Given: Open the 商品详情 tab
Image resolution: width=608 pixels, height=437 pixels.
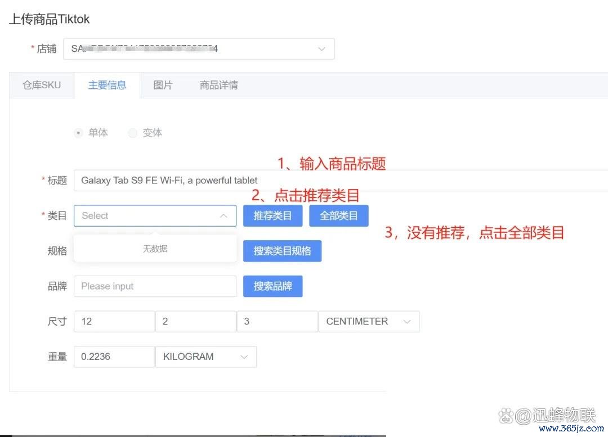Looking at the screenshot, I should pyautogui.click(x=218, y=85).
